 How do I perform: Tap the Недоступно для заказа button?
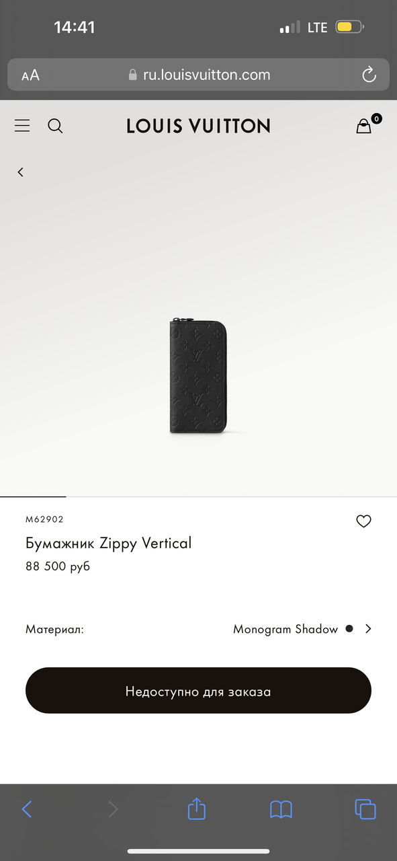(198, 690)
